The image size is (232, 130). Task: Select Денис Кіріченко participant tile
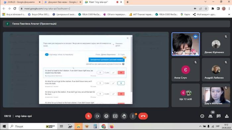click(216, 44)
